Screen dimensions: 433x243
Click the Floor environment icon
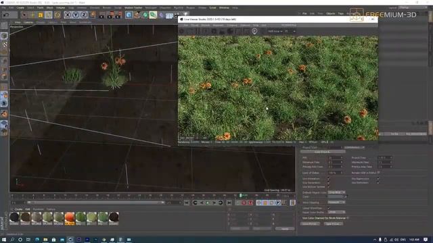click(x=169, y=16)
